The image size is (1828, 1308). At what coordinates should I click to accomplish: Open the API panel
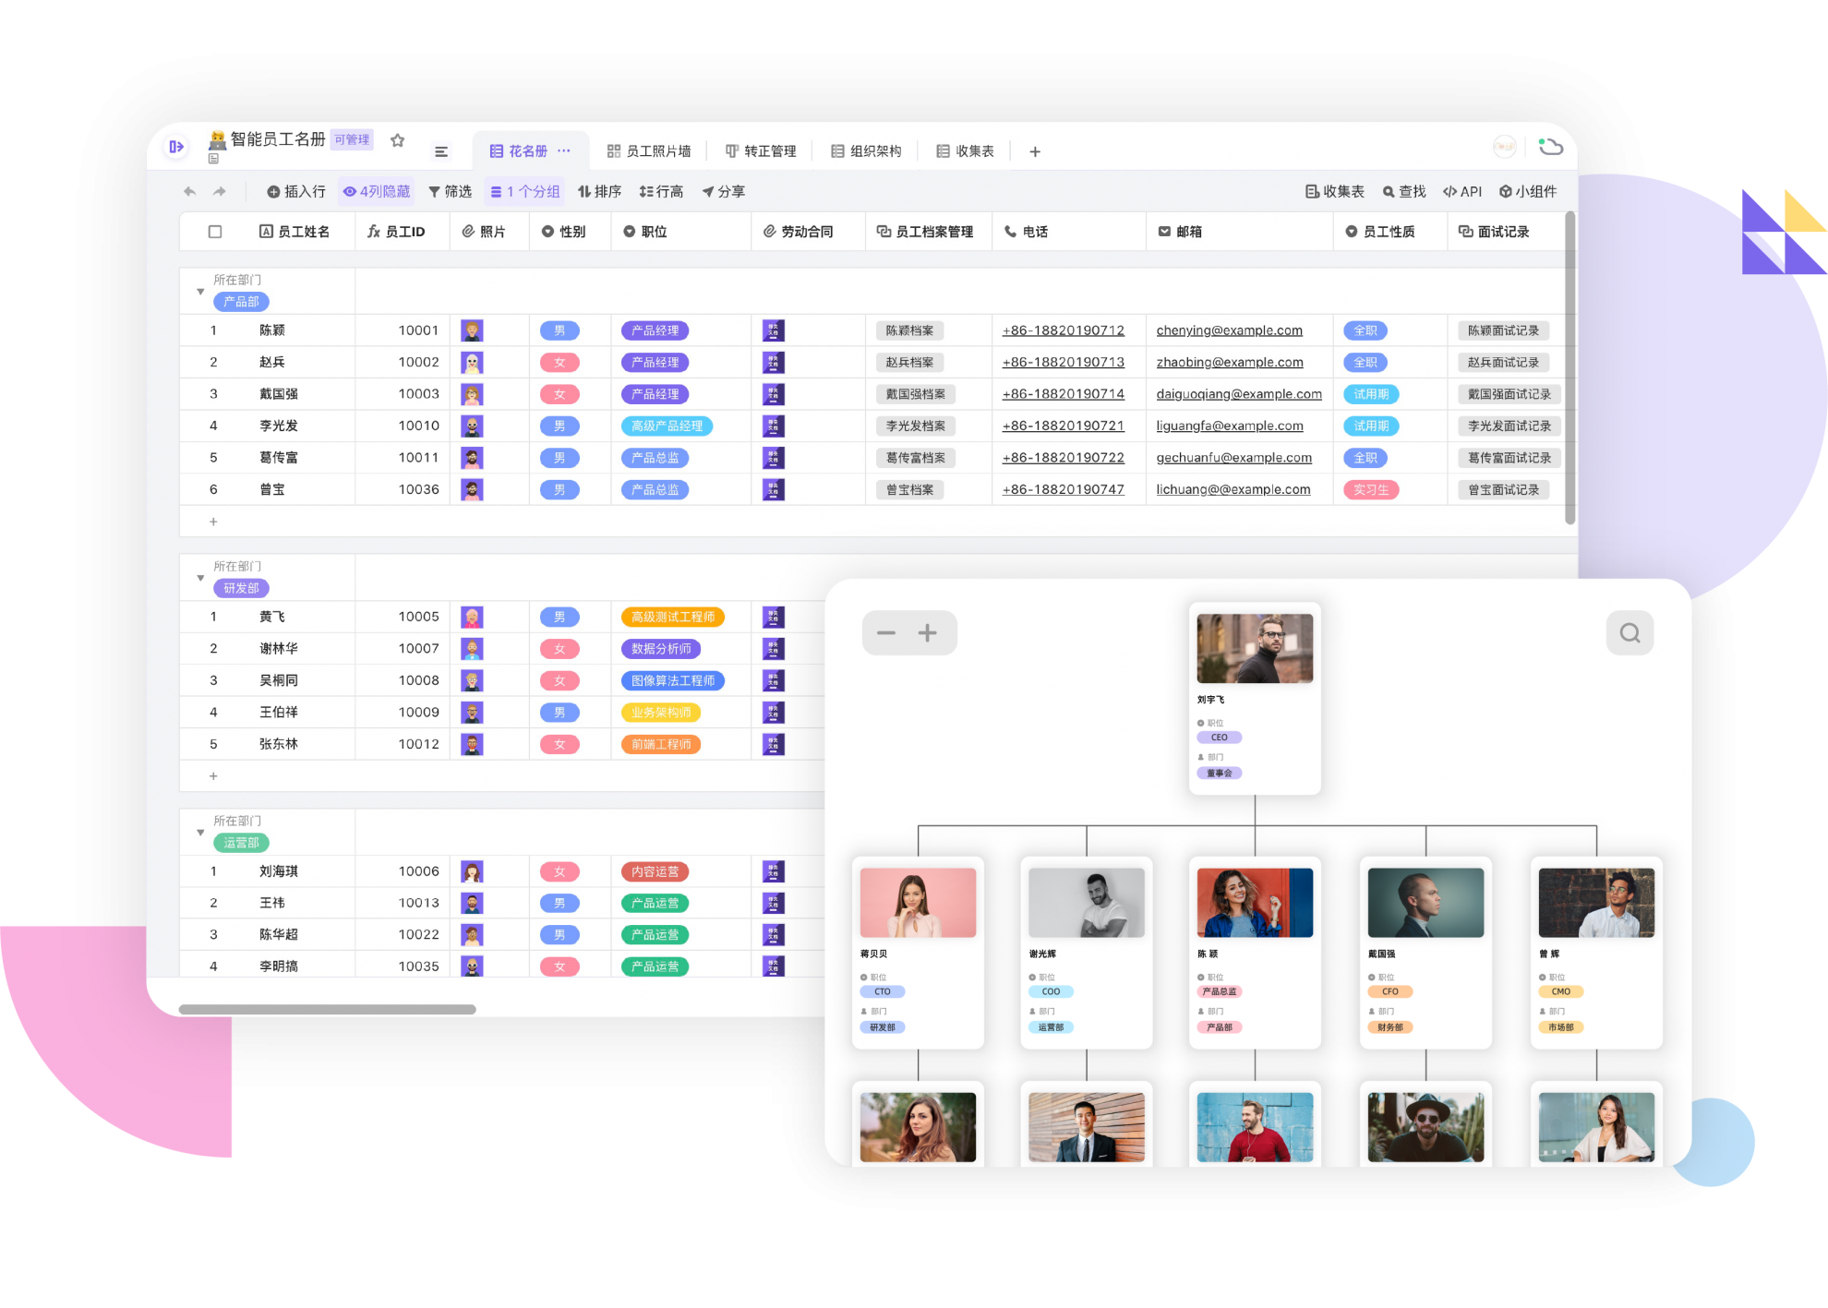click(1463, 191)
